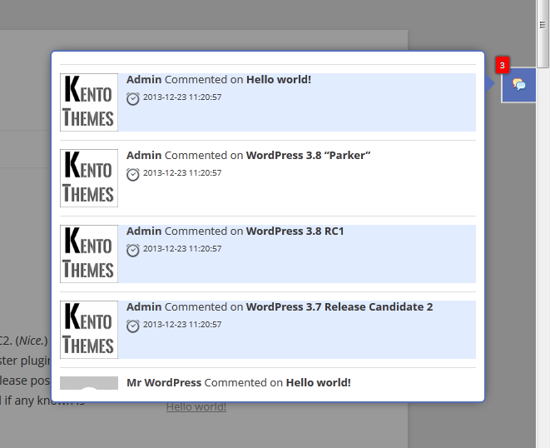Viewport: 550px width, 448px height.
Task: Click the timestamp under WordPress 3.8 "Parker" comment
Action: pyautogui.click(x=182, y=173)
